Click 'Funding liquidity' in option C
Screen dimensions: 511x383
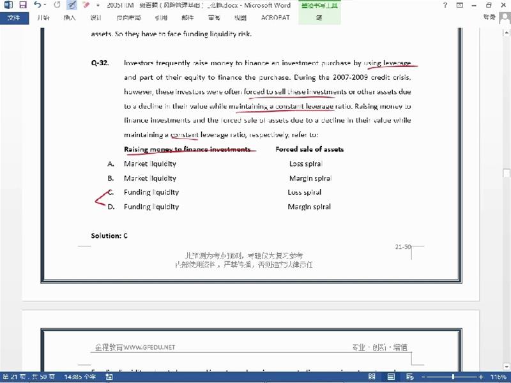pyautogui.click(x=151, y=193)
